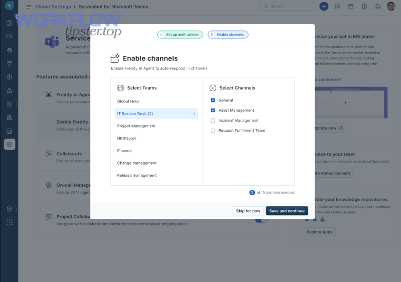Click the Freshworks lightning logo icon
Screen dimensions: 401x282
pos(9,6)
